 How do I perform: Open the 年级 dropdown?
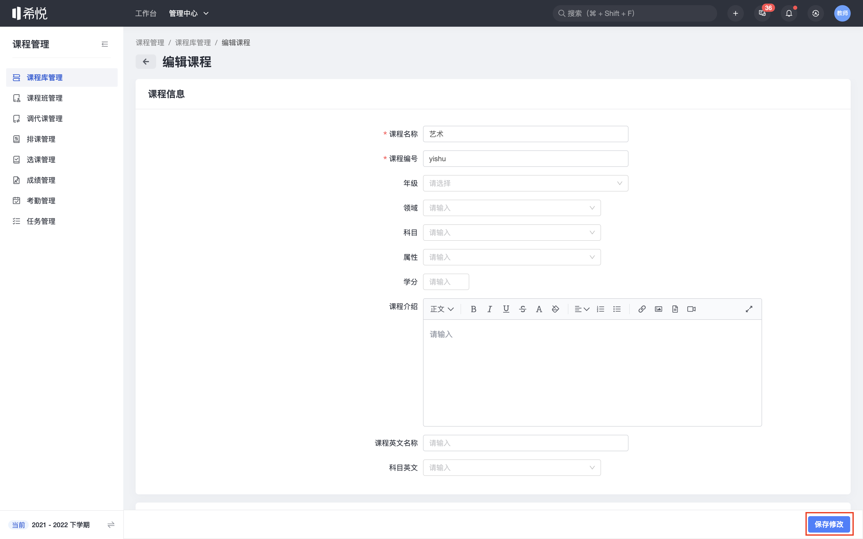(525, 183)
